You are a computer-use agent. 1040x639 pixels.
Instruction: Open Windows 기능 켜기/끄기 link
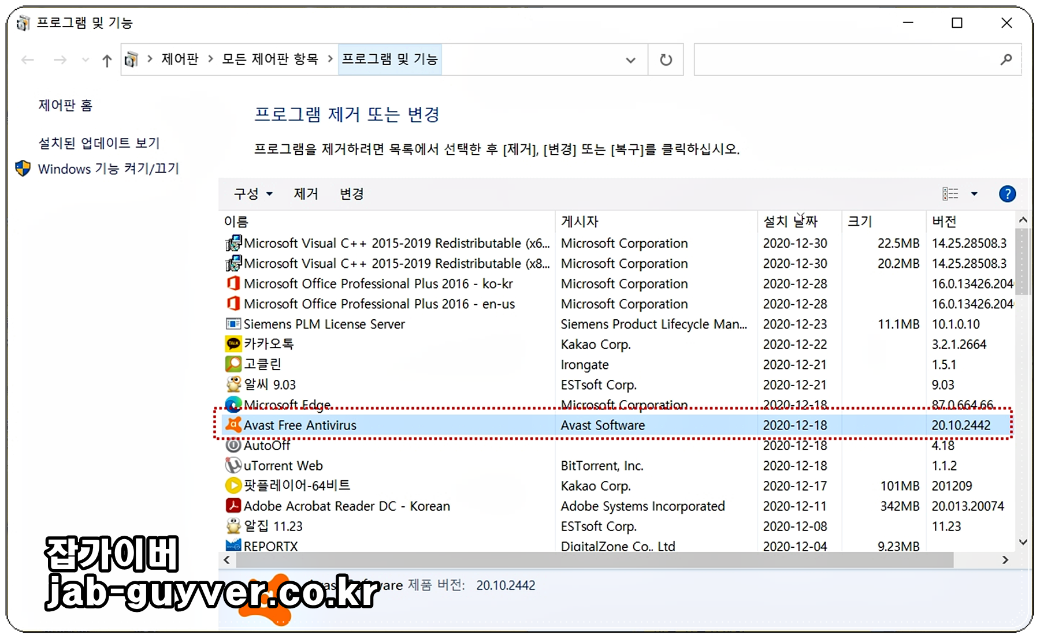(109, 169)
